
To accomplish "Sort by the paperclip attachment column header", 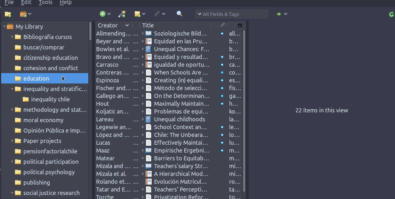I will [223, 25].
